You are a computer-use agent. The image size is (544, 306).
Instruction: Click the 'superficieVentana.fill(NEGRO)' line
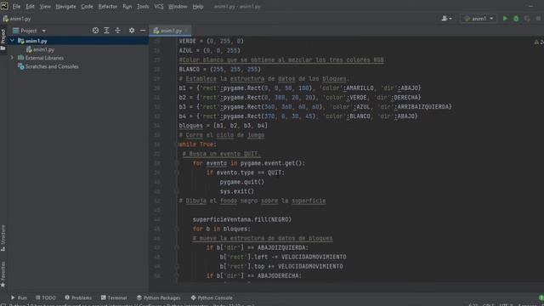(242, 219)
